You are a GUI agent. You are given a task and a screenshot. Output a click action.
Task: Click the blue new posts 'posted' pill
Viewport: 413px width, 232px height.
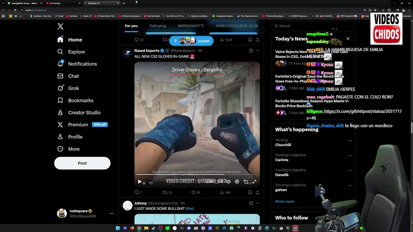[191, 41]
